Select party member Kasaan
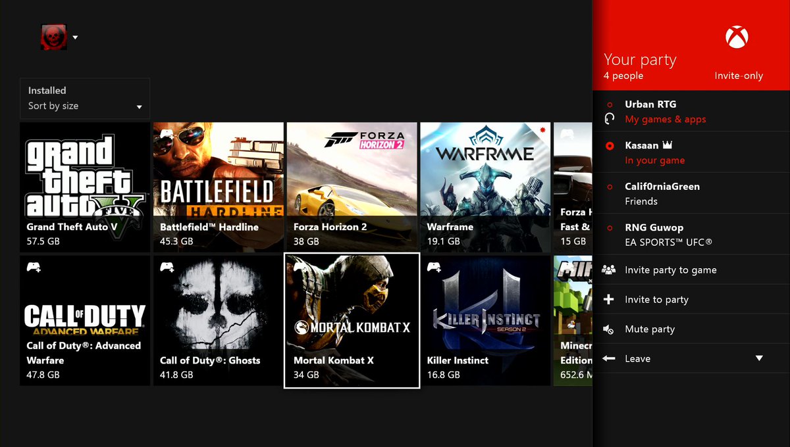 [x=691, y=153]
